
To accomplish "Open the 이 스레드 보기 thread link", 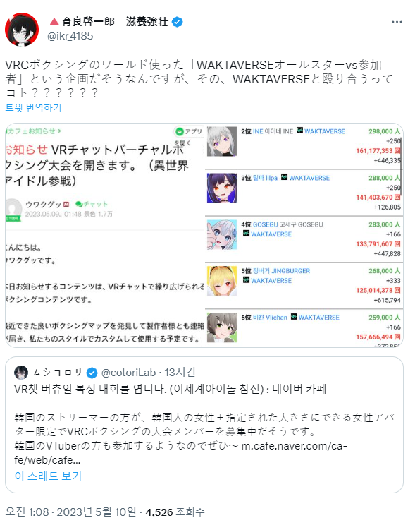I will [48, 476].
